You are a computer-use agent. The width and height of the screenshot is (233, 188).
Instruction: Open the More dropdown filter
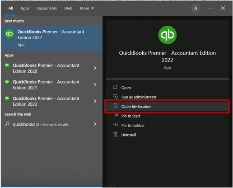(87, 8)
